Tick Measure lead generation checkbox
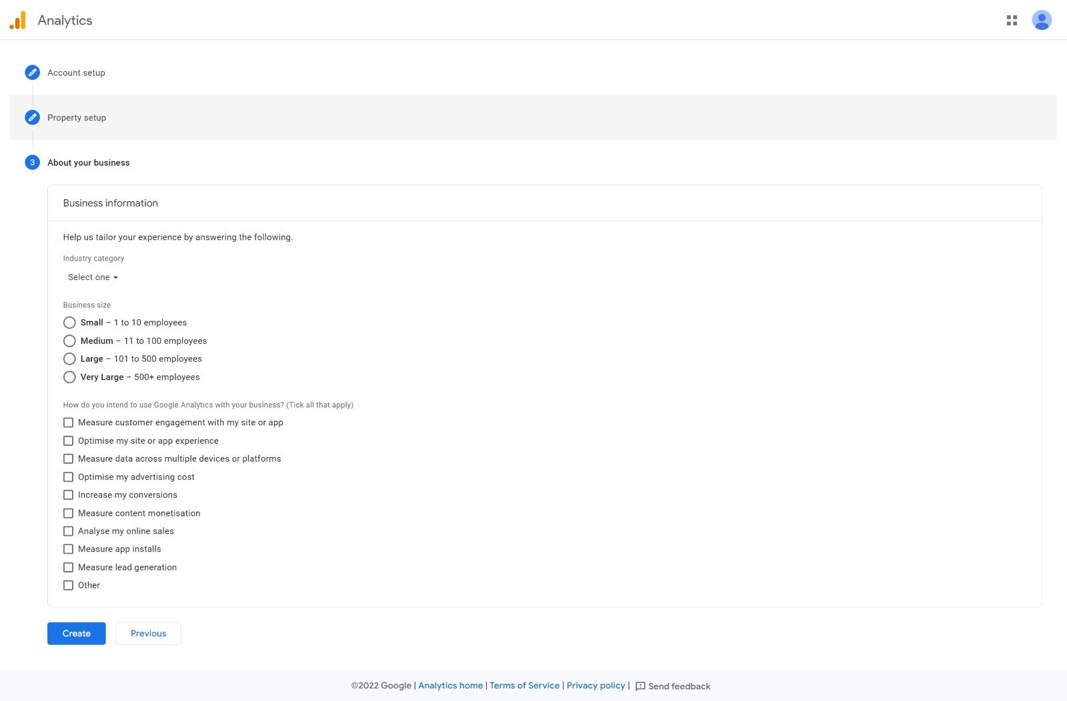The width and height of the screenshot is (1067, 701). (x=68, y=567)
